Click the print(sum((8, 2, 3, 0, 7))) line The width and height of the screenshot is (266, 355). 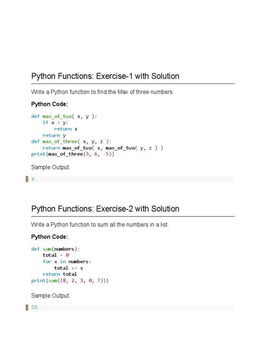point(70,280)
